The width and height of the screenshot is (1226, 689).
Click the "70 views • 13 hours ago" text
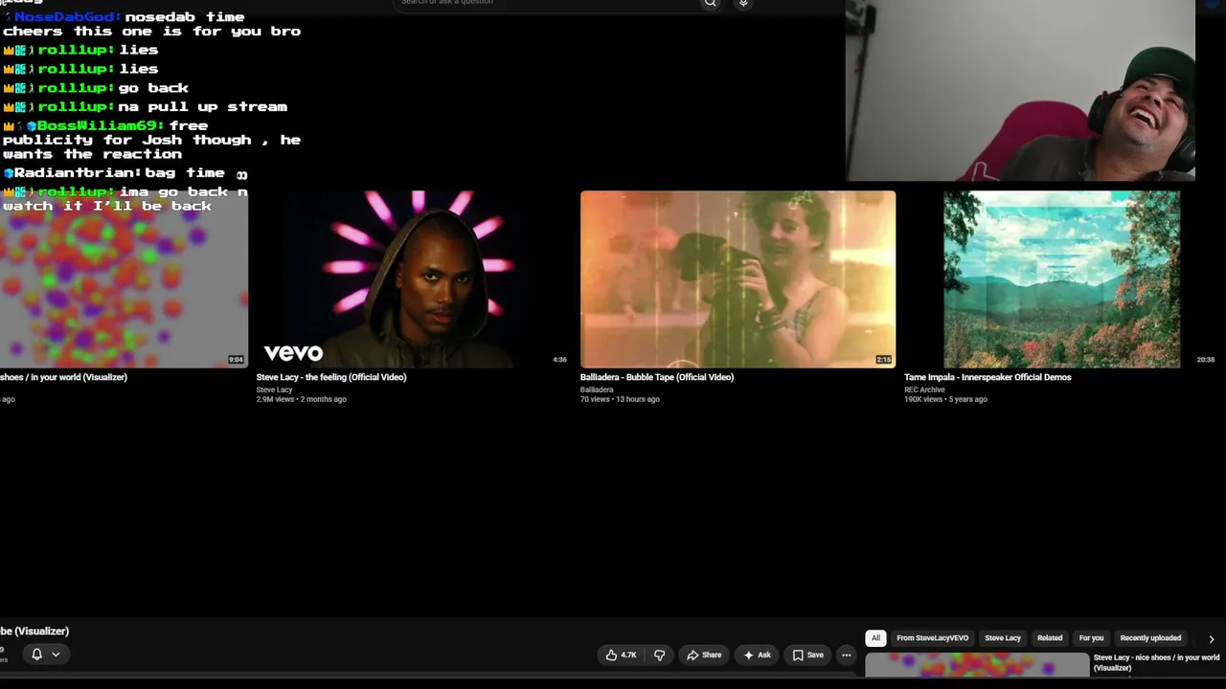click(620, 399)
